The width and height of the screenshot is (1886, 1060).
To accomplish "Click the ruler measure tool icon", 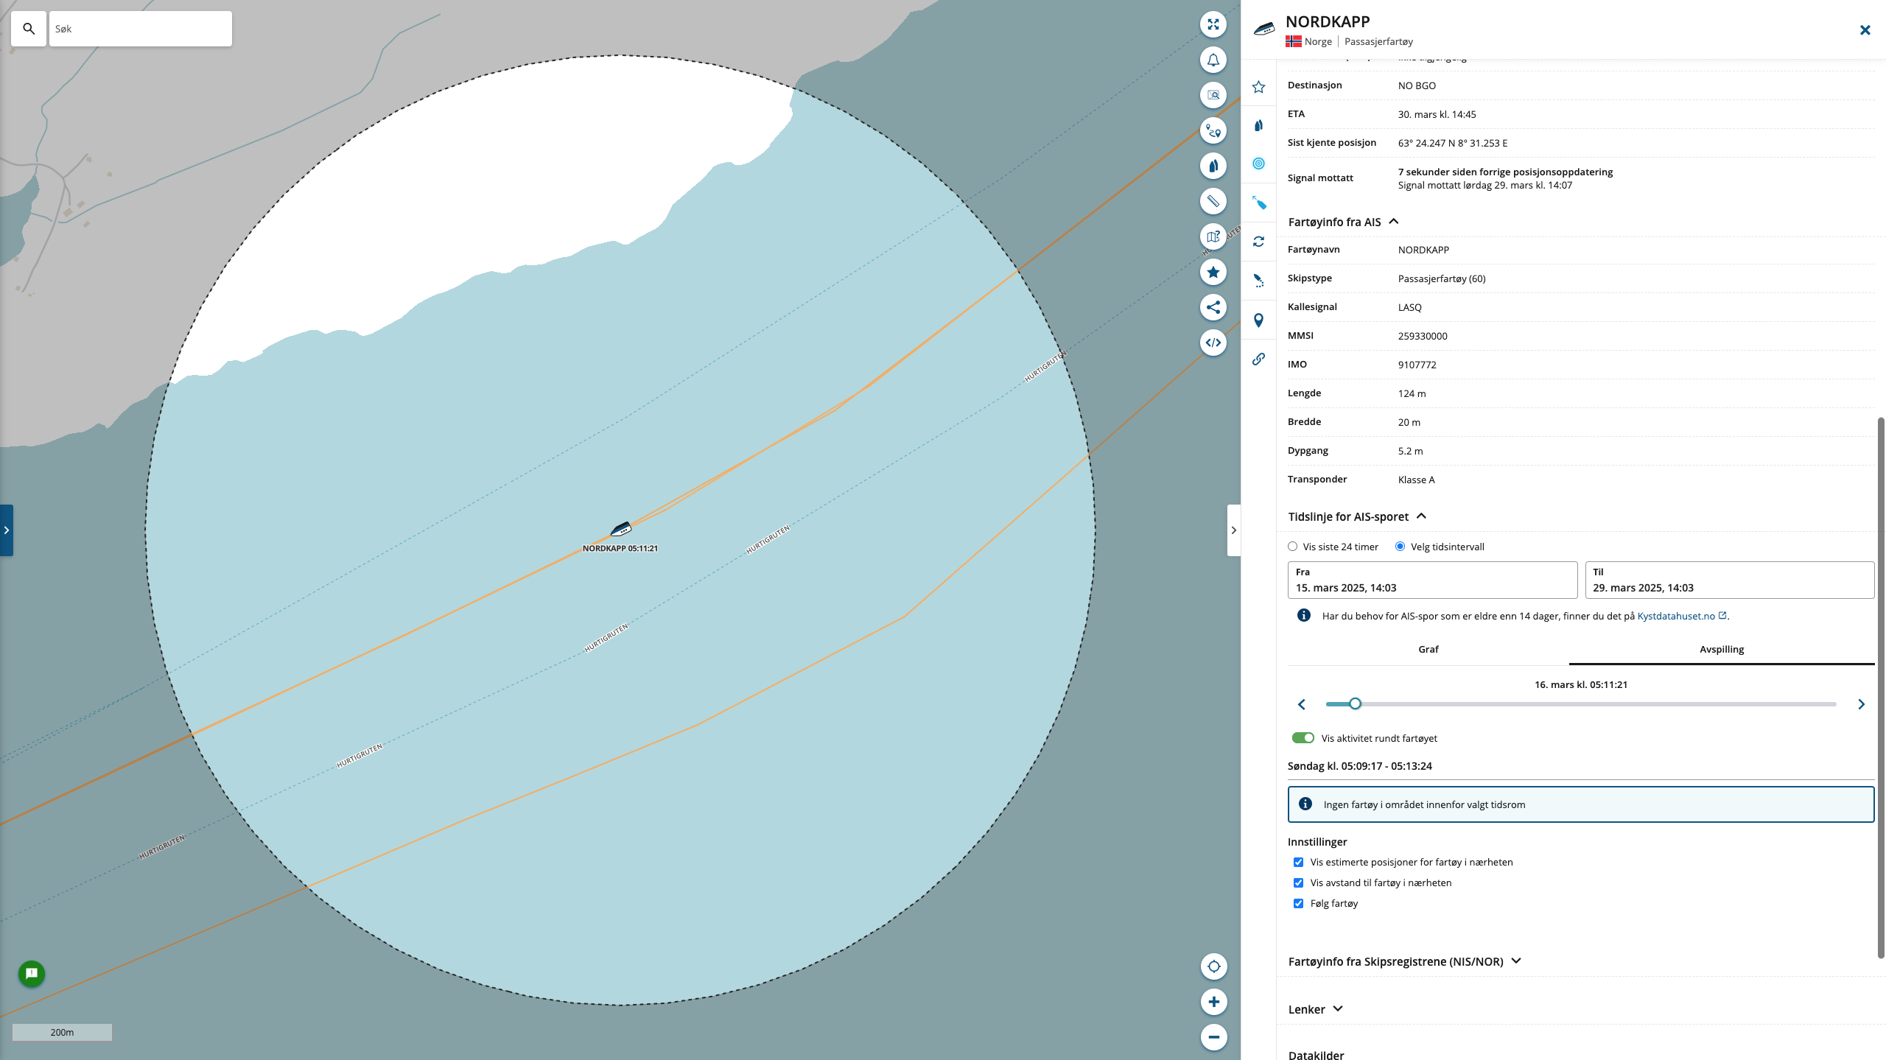I will tap(1213, 201).
